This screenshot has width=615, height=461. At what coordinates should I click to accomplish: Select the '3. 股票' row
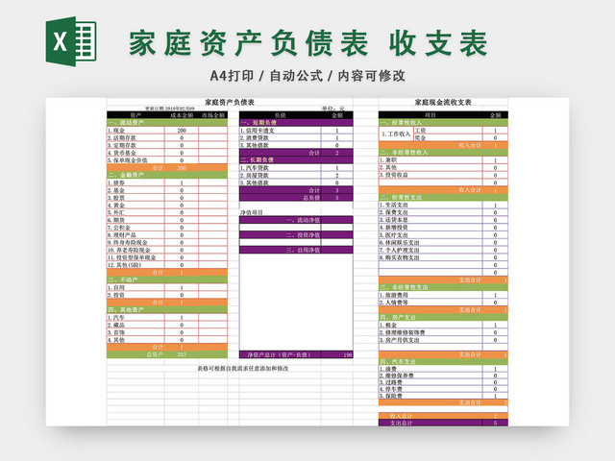pos(167,198)
